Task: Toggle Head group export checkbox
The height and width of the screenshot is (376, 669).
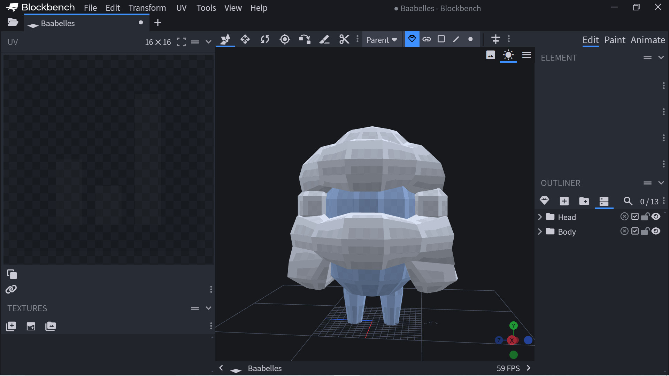Action: pyautogui.click(x=635, y=217)
